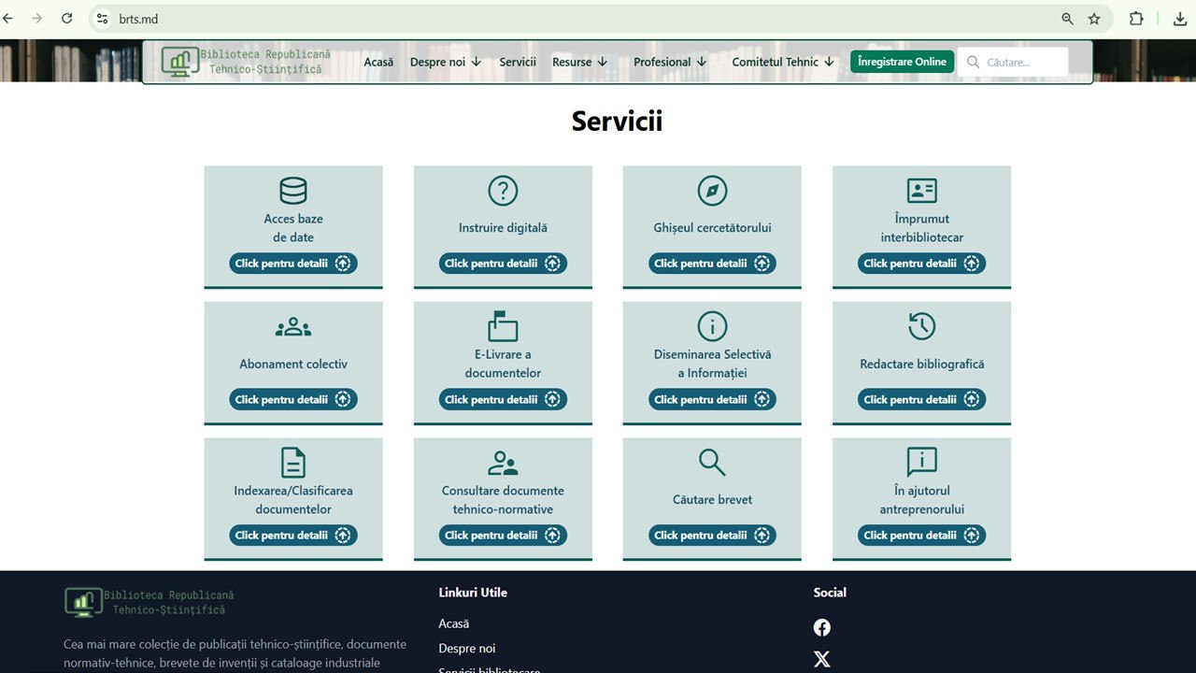Click the Înregistrare Online button
The image size is (1196, 673).
[902, 62]
